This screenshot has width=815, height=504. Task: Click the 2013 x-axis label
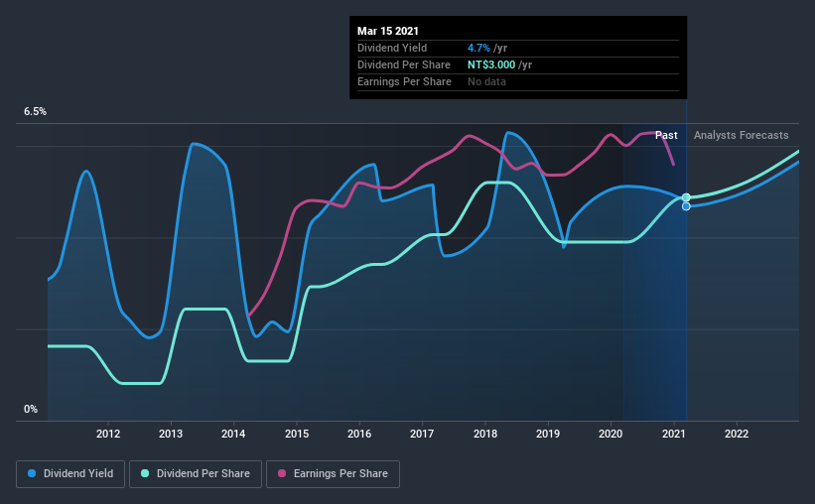(171, 434)
